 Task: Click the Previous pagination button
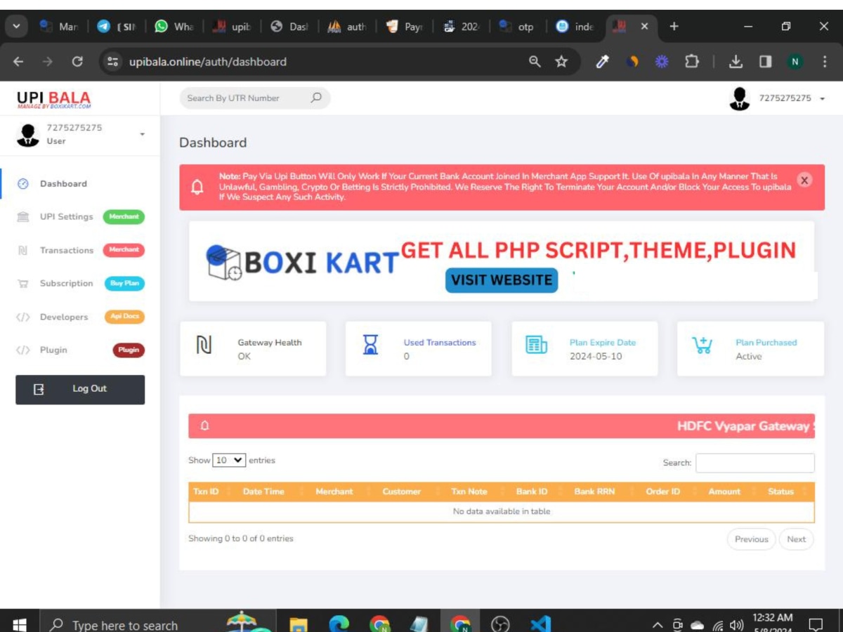751,539
